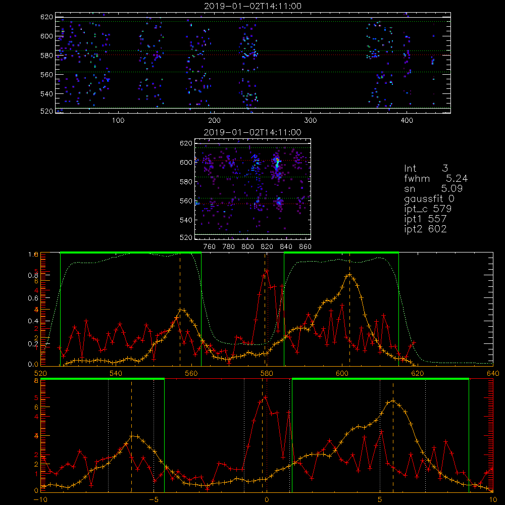This screenshot has width=505, height=505.
Task: Click the timestamp title above the top image plot
Action: pyautogui.click(x=253, y=6)
